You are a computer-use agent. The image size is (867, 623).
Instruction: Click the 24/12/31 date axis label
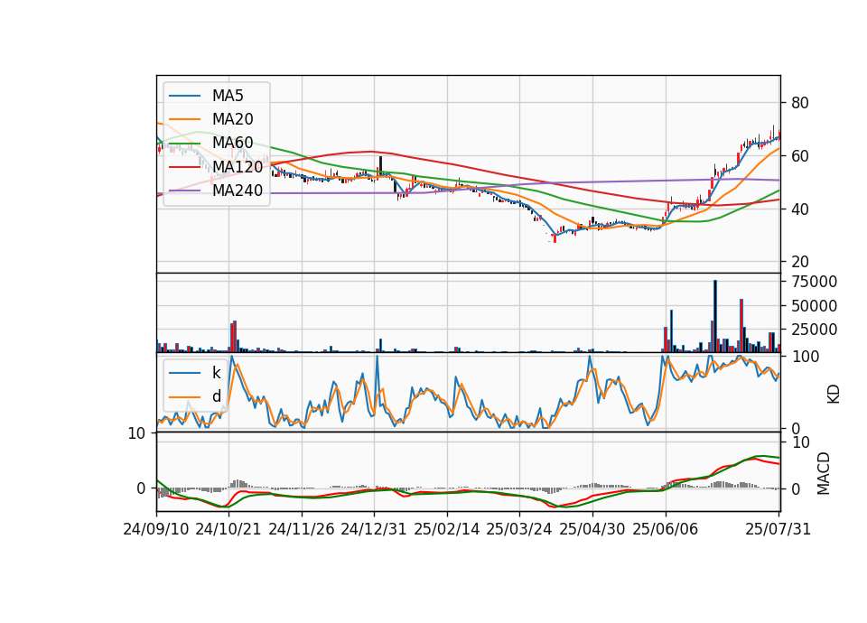(374, 529)
